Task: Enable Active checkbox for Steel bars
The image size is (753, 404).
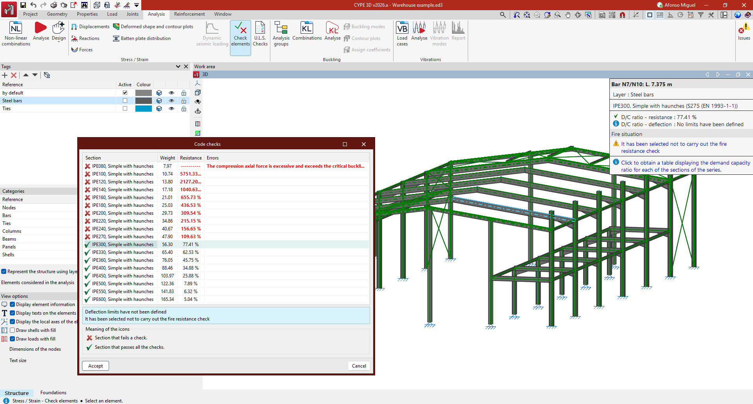Action: [125, 101]
